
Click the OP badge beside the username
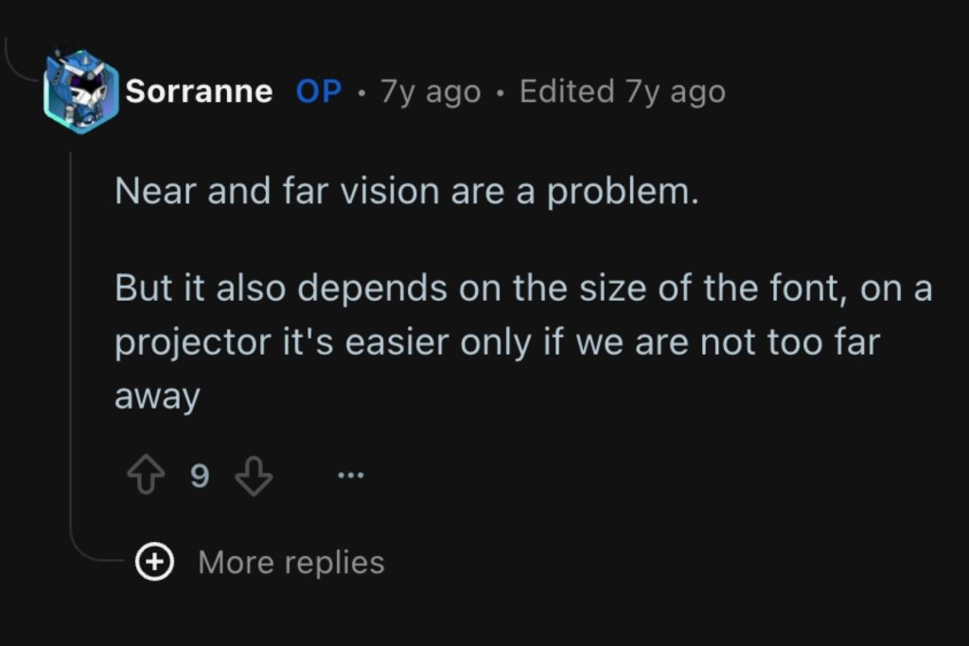[x=319, y=91]
